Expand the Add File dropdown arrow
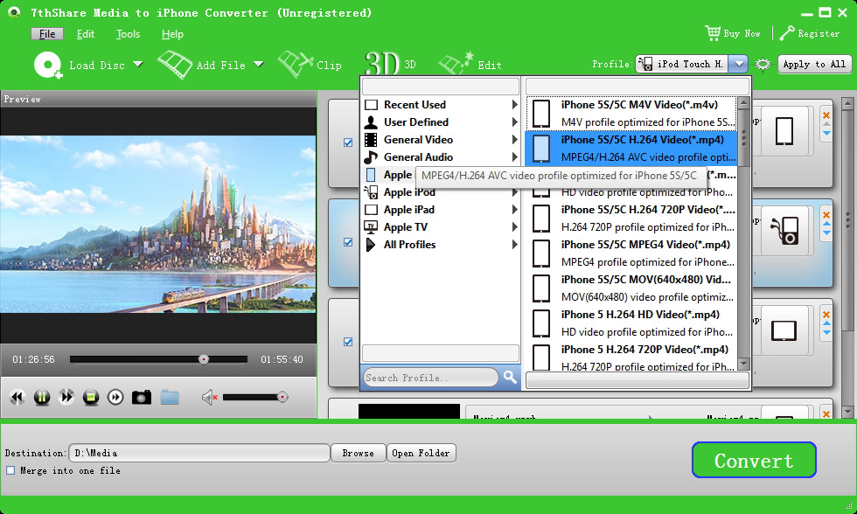Image resolution: width=857 pixels, height=514 pixels. click(x=259, y=65)
